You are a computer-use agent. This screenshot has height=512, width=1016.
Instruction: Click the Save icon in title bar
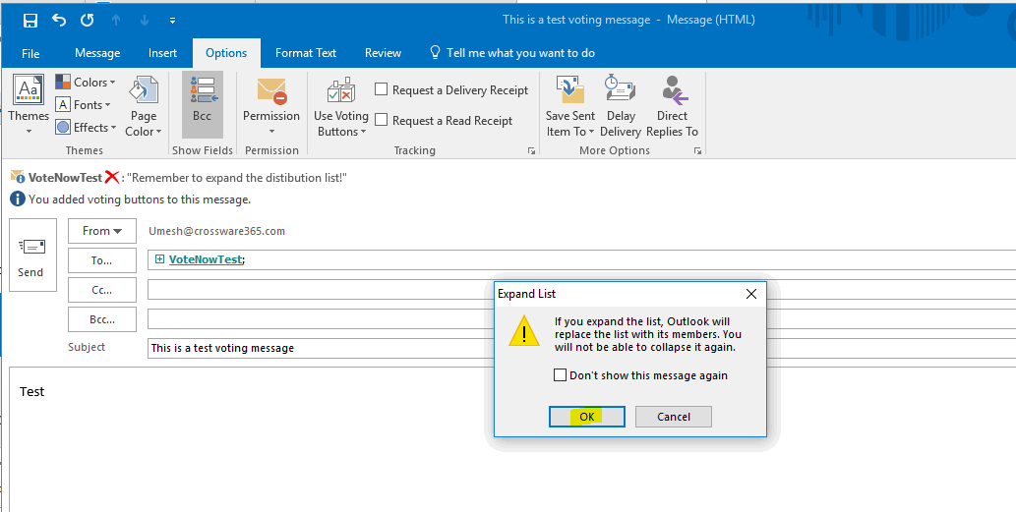coord(30,21)
